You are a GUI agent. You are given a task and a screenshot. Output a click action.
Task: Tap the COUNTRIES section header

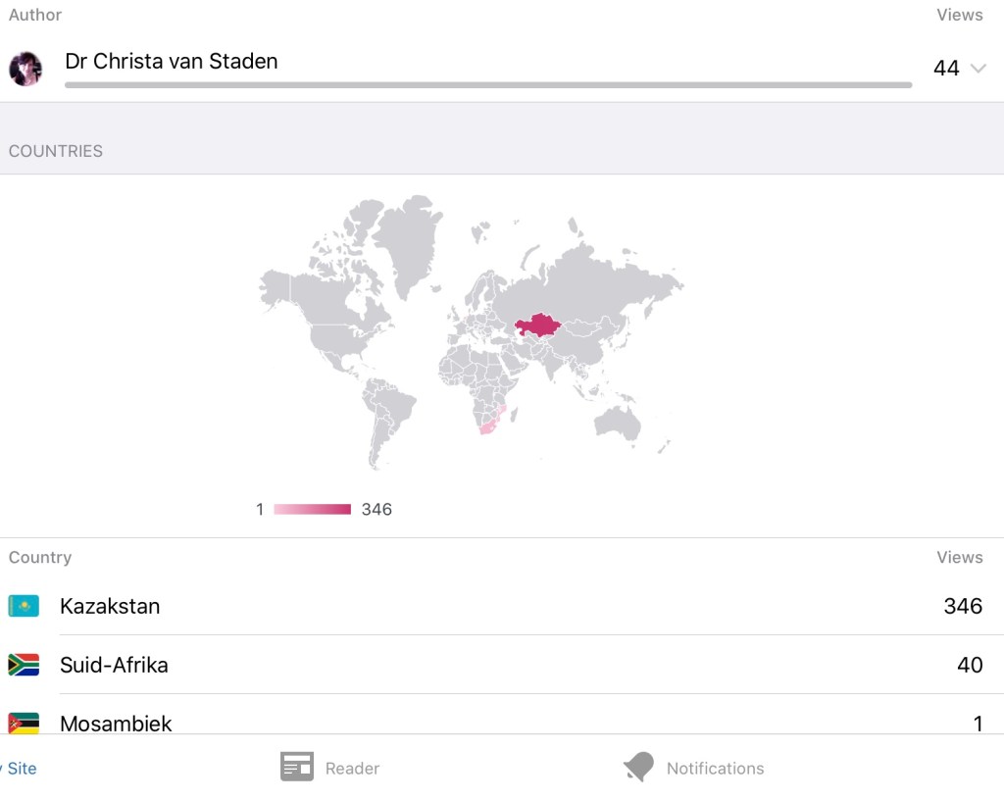point(56,151)
